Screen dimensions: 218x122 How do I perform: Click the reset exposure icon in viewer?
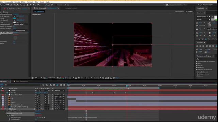tap(114, 78)
